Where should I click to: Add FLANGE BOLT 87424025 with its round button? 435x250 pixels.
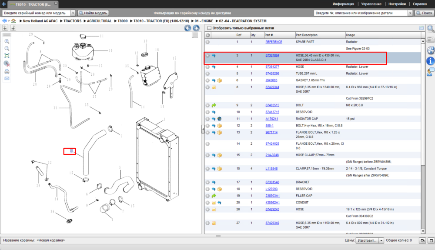coord(207,144)
